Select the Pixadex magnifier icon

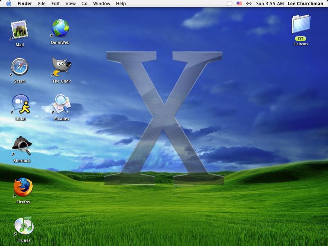pos(61,104)
